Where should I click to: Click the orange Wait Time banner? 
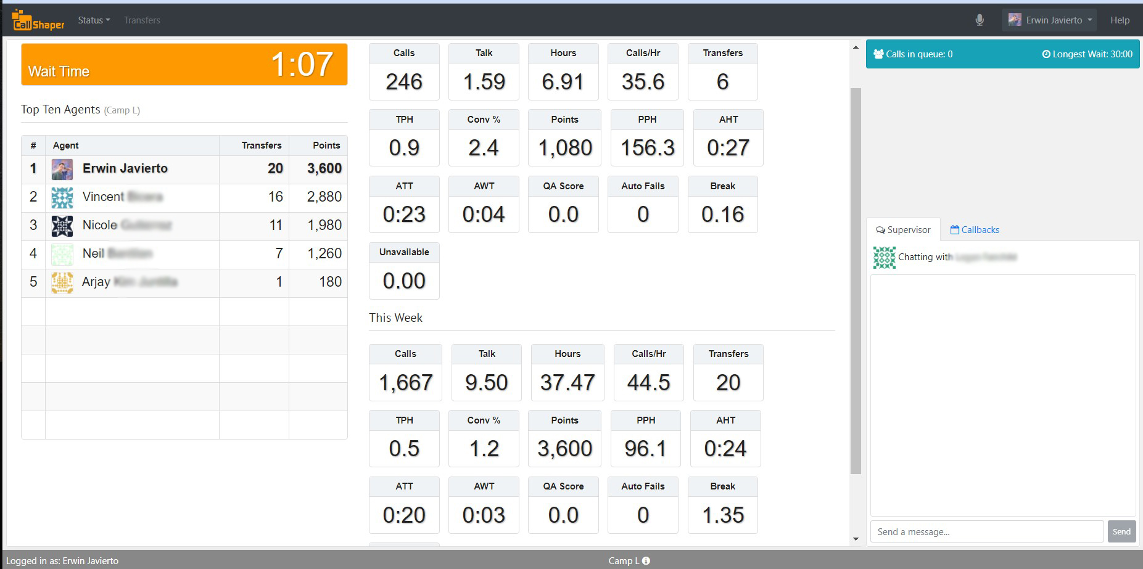(184, 64)
